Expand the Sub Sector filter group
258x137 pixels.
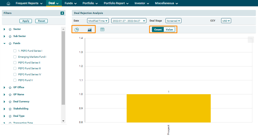[4, 36]
